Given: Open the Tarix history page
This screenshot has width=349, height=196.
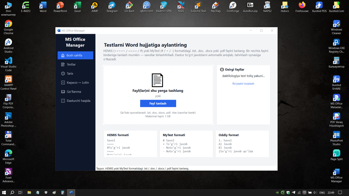Looking at the screenshot, I should click(x=75, y=73).
